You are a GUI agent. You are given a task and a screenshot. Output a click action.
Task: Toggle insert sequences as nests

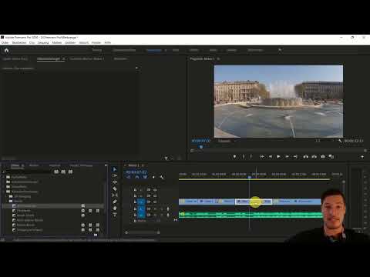[129, 177]
